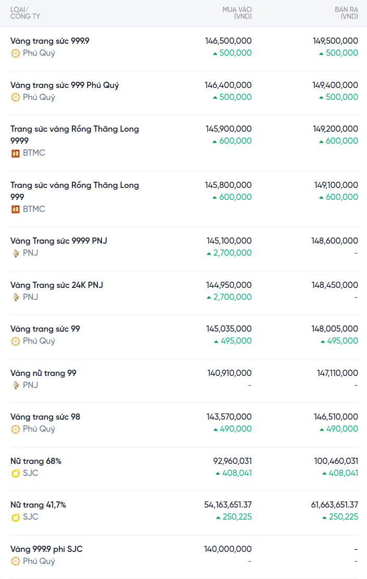Select Vàng Trang sức 24K PNJ title
The height and width of the screenshot is (579, 367).
click(57, 285)
